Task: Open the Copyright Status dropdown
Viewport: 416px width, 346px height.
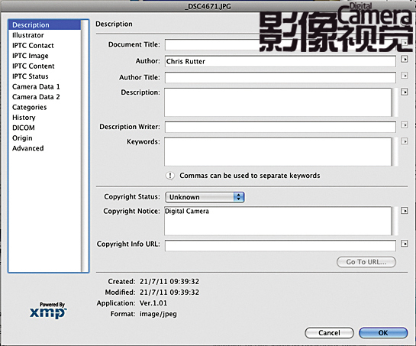Action: point(205,197)
